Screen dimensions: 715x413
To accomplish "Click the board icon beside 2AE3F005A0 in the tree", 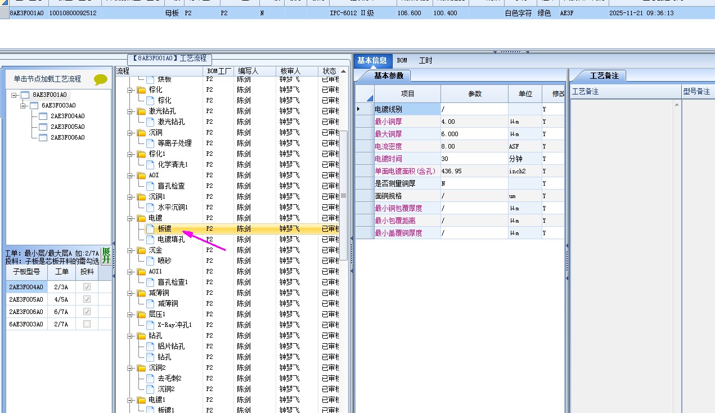I will 43,127.
